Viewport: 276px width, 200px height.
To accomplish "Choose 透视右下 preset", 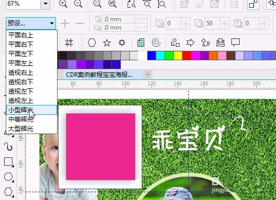I will click(x=32, y=82).
